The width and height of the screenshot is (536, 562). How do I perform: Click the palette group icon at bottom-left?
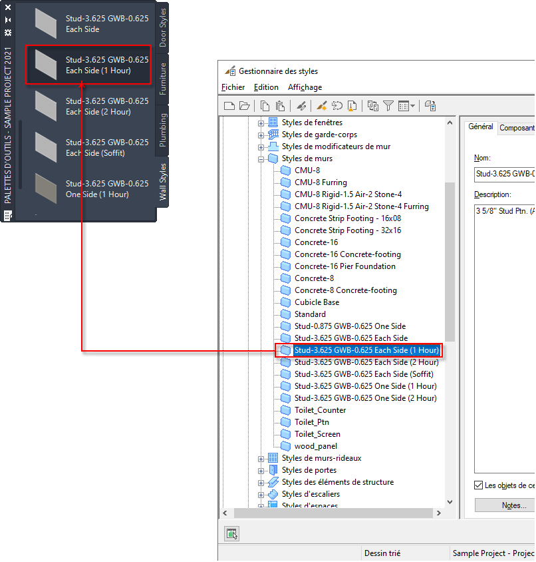8,215
